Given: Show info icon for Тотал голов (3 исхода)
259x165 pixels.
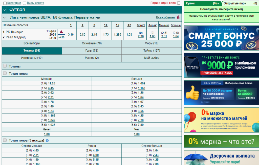Looking at the screenshot, I should (47, 140).
